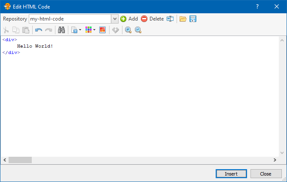Click the Copy icon in toolbar
Image resolution: width=287 pixels, height=182 pixels.
click(16, 30)
